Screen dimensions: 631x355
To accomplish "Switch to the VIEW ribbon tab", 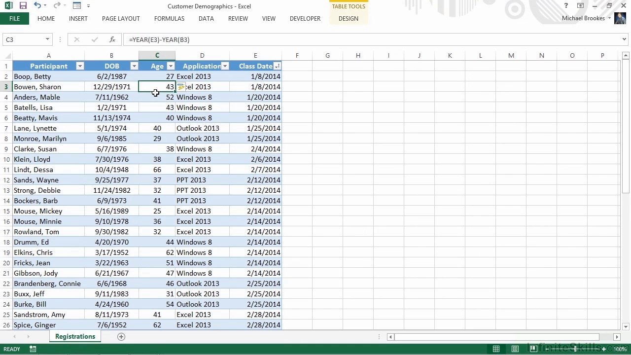I will tap(269, 19).
